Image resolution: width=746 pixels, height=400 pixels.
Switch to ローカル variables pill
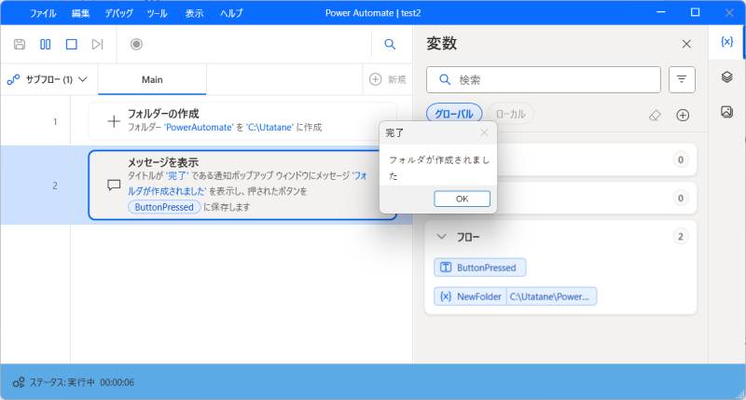pyautogui.click(x=510, y=114)
